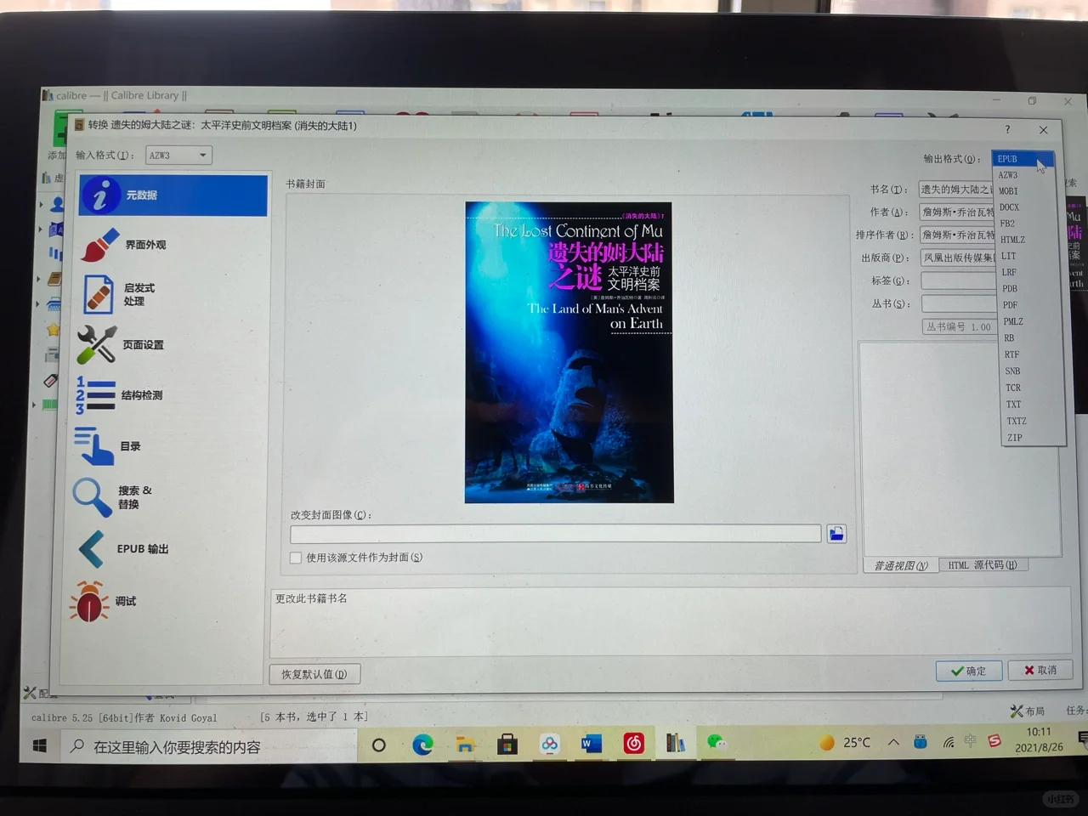The height and width of the screenshot is (816, 1088).
Task: Open Cortana circle icon on taskbar
Action: 379,745
